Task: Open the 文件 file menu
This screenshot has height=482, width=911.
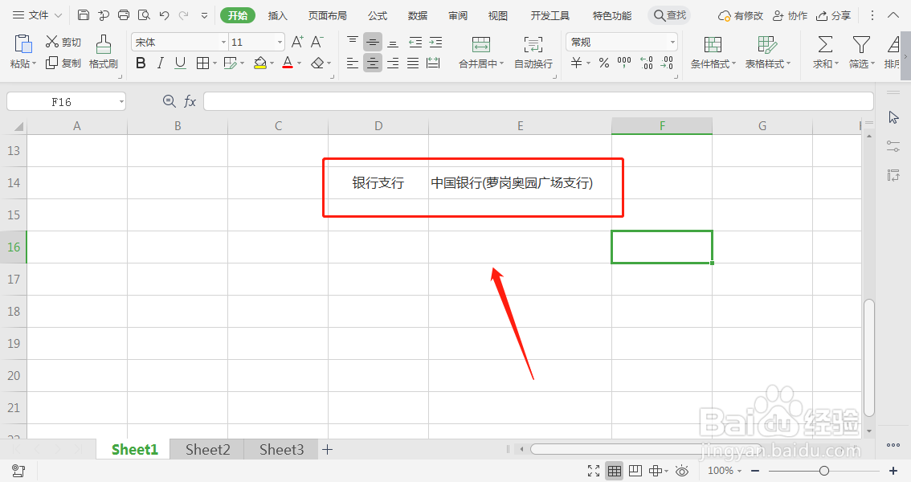Action: click(37, 15)
